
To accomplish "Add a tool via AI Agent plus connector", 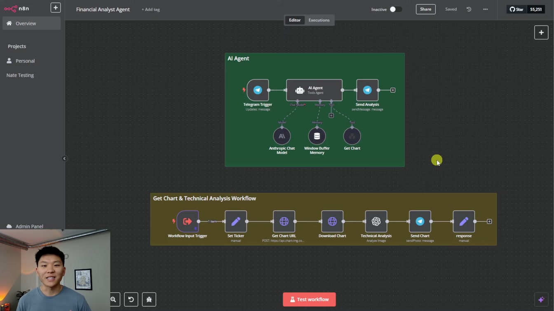I will pyautogui.click(x=331, y=116).
